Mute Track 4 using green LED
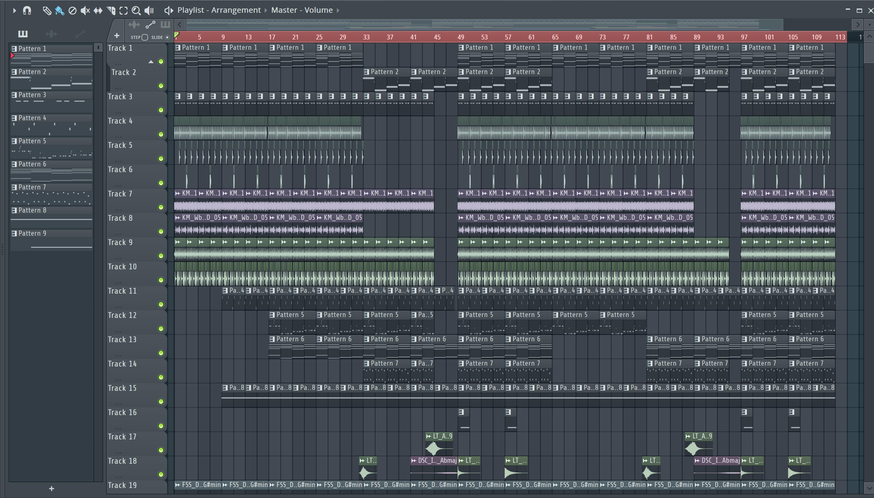Viewport: 874px width, 498px height. point(161,135)
